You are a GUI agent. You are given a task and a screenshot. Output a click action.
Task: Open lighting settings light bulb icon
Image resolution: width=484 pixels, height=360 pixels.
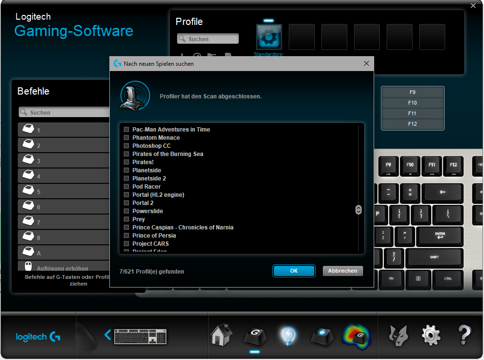click(x=288, y=336)
